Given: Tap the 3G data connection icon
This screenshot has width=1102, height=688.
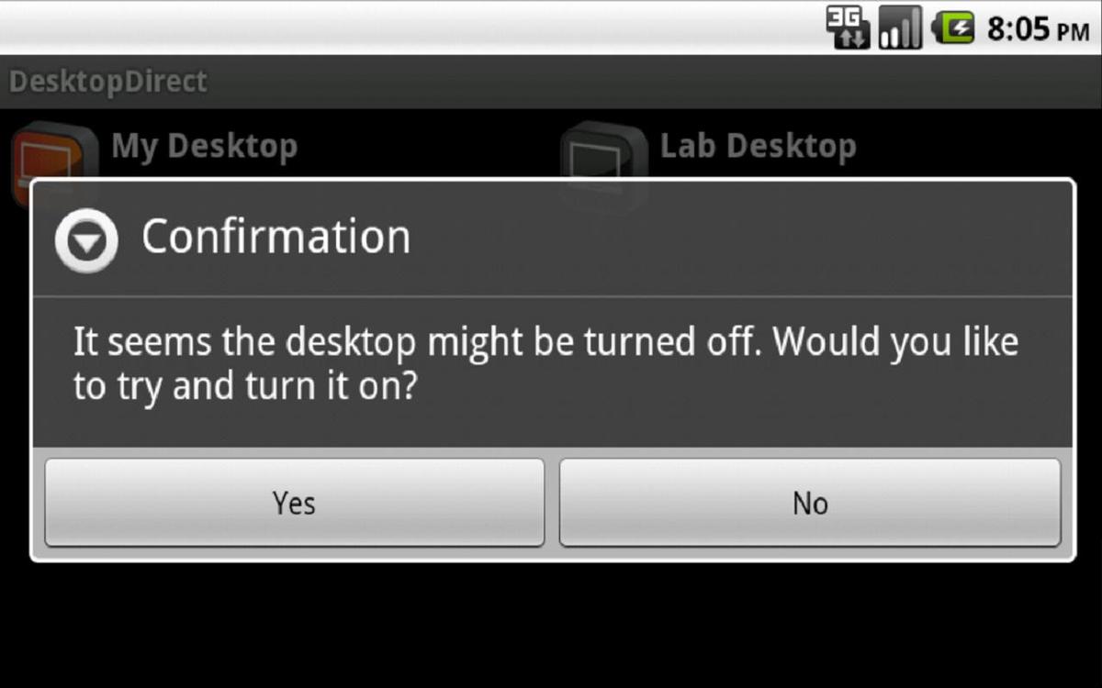Looking at the screenshot, I should [x=849, y=28].
